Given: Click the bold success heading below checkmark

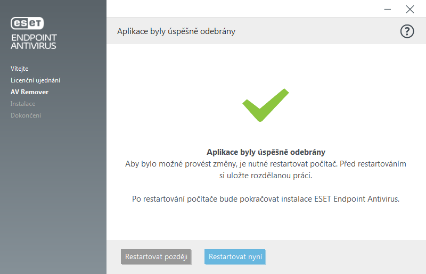Looking at the screenshot, I should point(266,152).
